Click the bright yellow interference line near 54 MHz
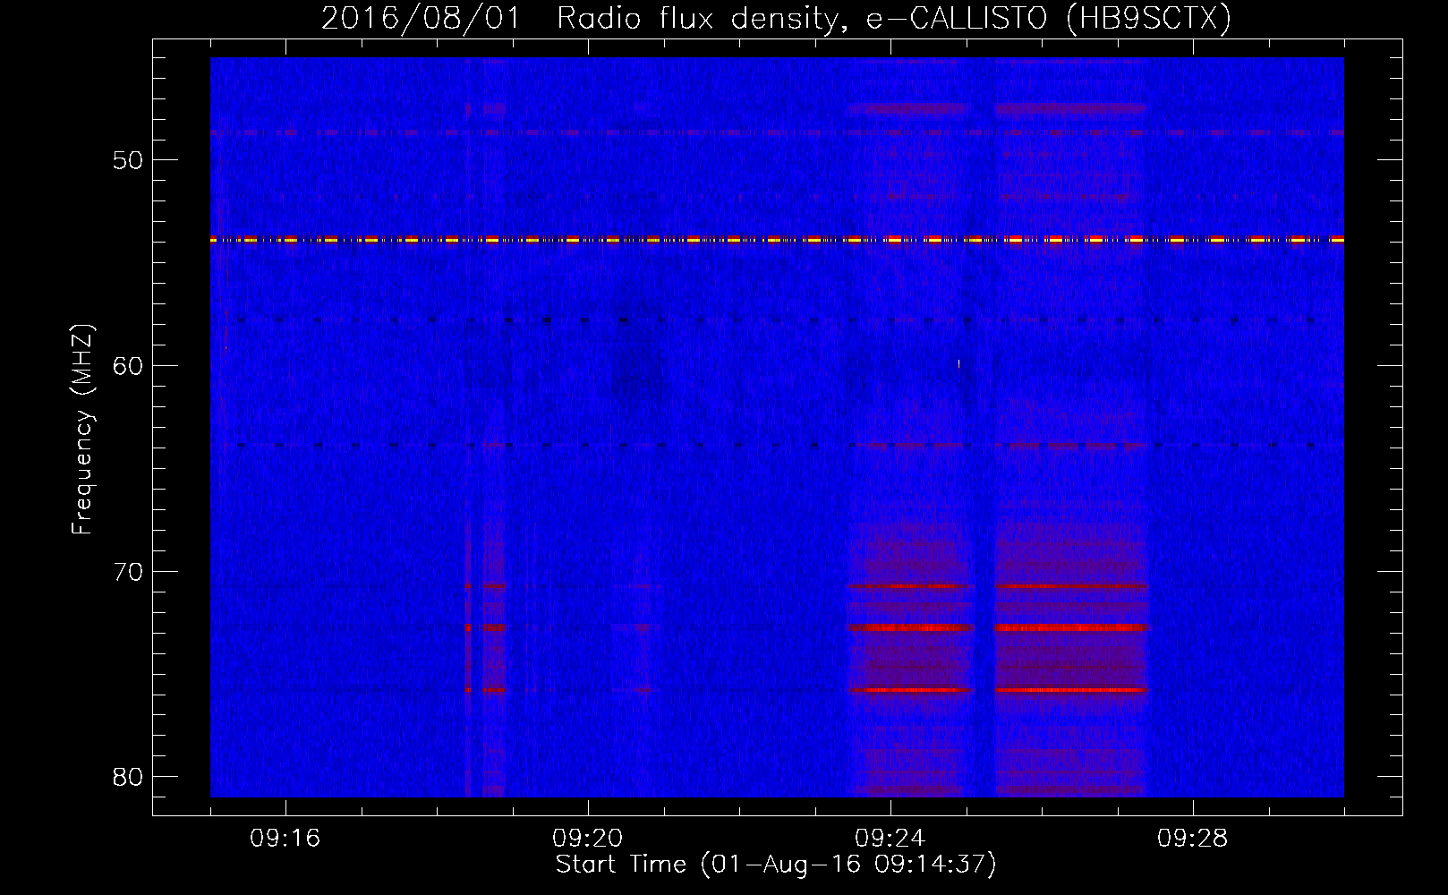The width and height of the screenshot is (1448, 895). (x=777, y=240)
